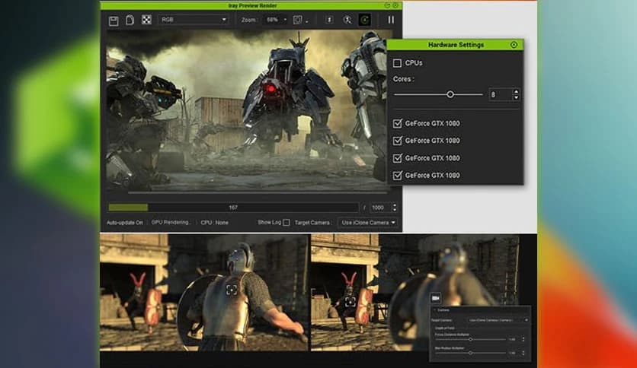Decrease the Cores count with down arrow
The image size is (637, 368).
pos(516,97)
